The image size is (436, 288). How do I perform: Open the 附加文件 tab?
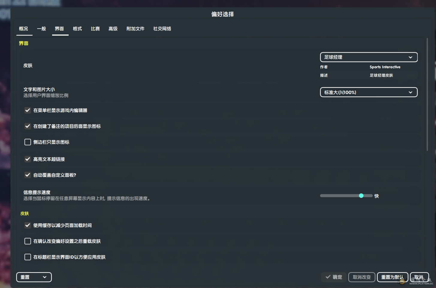coord(135,29)
